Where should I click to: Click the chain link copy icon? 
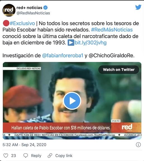click(50, 155)
